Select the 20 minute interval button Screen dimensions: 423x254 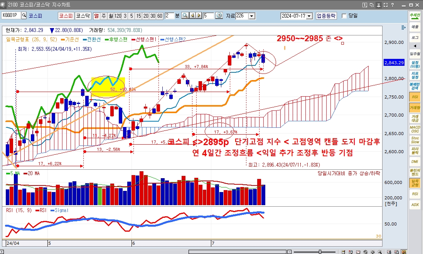tap(146, 16)
